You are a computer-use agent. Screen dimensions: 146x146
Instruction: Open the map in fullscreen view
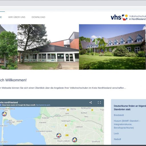tap(99, 102)
